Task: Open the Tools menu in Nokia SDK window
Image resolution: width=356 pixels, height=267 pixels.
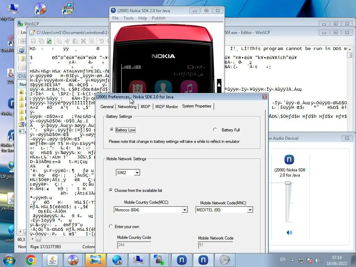Action: (x=128, y=18)
